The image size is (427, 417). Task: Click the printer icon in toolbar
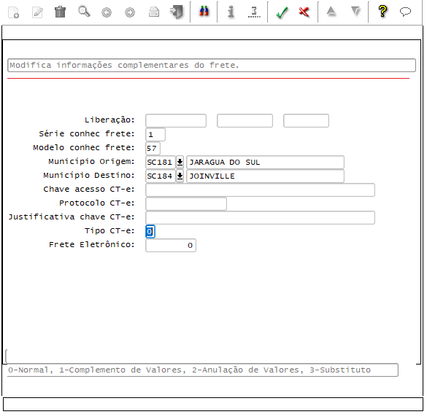point(154,12)
